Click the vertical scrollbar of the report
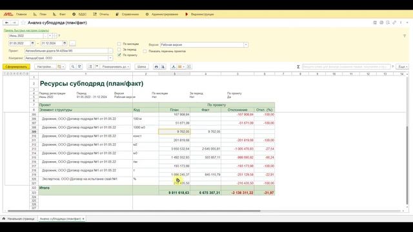 pyautogui.click(x=407, y=165)
